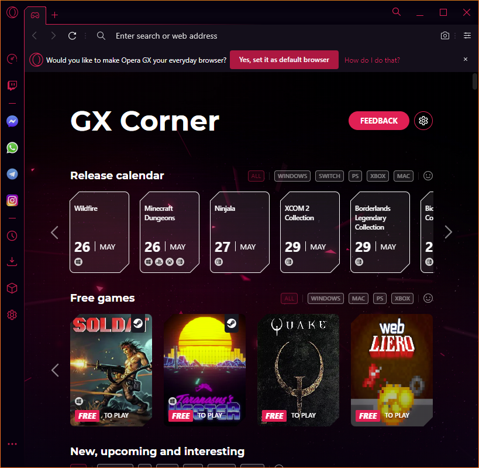The image size is (479, 468).
Task: Open a new tab with plus button
Action: pyautogui.click(x=54, y=15)
